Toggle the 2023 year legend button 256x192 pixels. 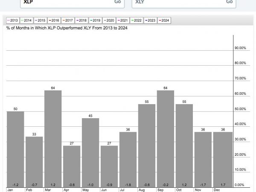(x=150, y=20)
